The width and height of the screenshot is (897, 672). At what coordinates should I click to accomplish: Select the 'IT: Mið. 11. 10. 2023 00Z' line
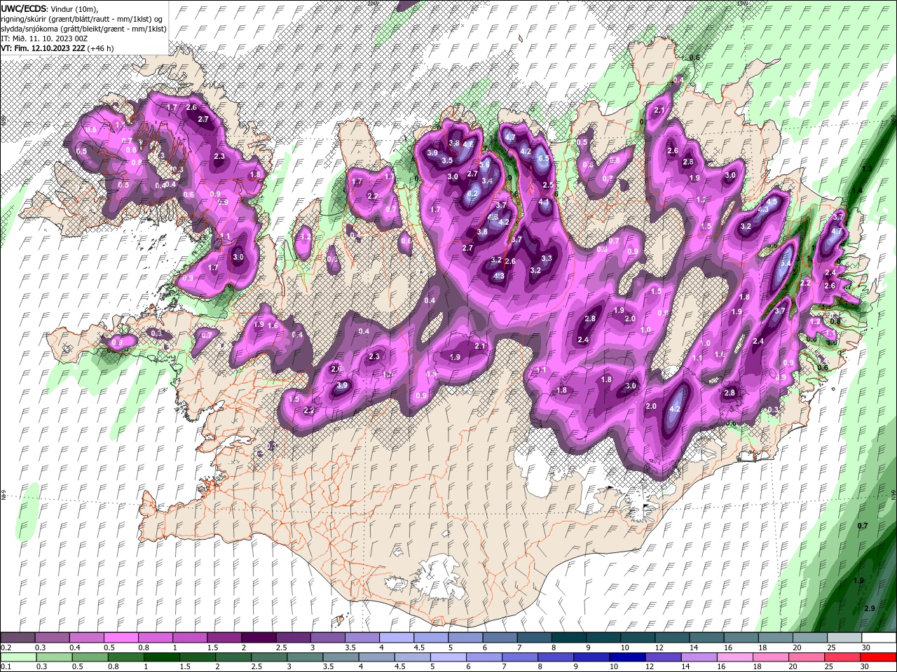tap(46, 38)
